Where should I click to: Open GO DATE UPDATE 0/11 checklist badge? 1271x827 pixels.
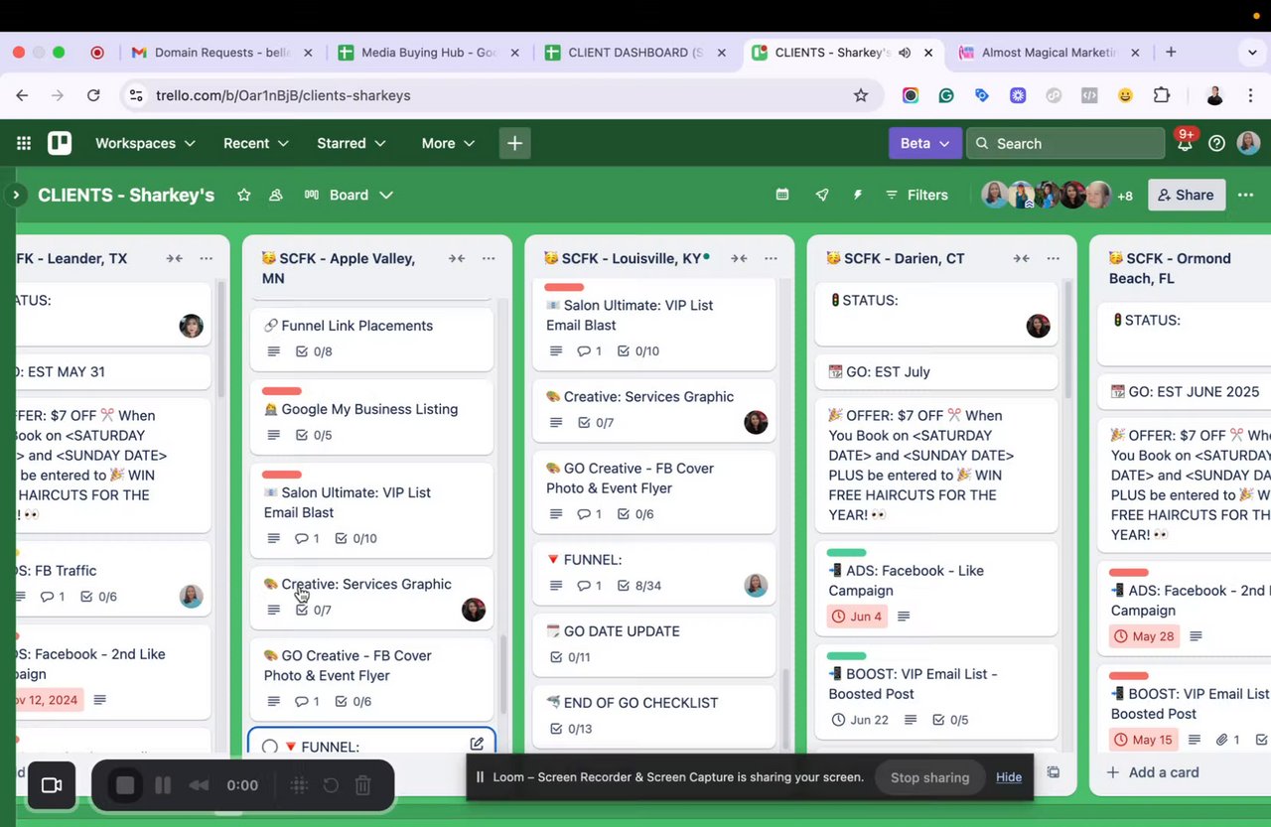pyautogui.click(x=569, y=657)
